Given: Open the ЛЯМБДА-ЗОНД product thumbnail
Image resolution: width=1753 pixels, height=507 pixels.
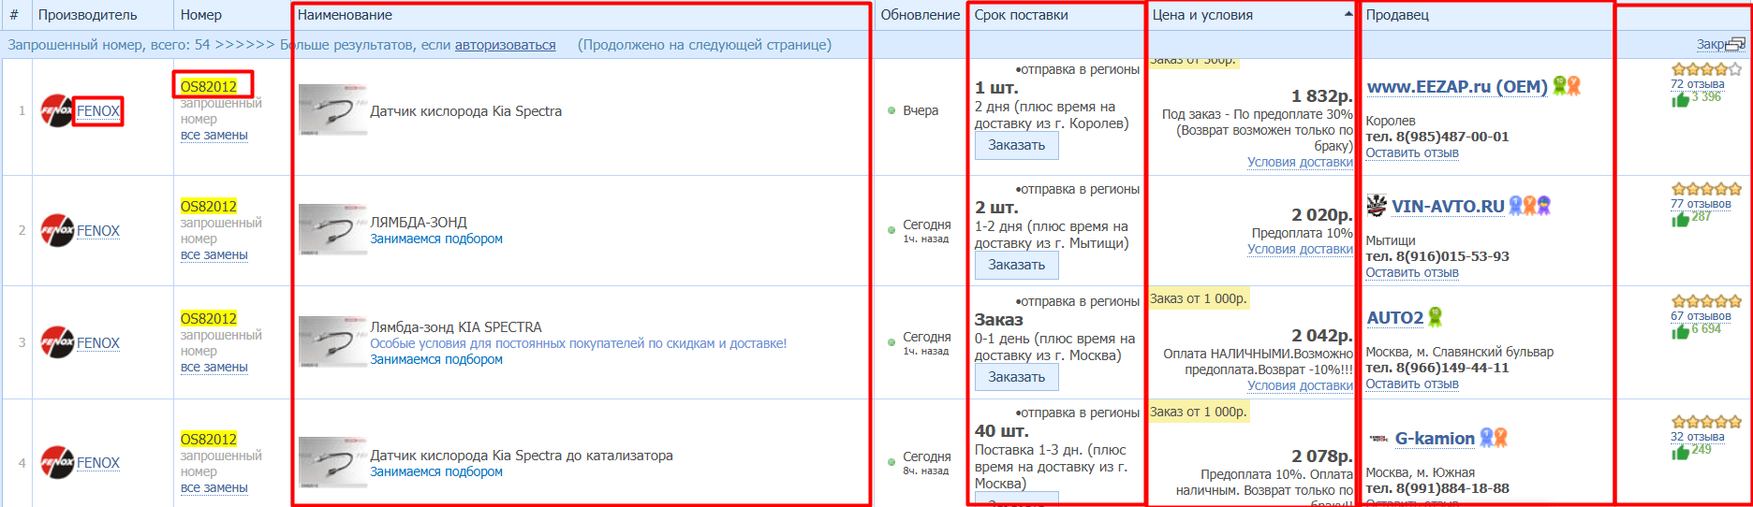Looking at the screenshot, I should pos(332,230).
